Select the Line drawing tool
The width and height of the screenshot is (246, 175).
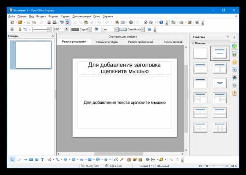(20, 159)
